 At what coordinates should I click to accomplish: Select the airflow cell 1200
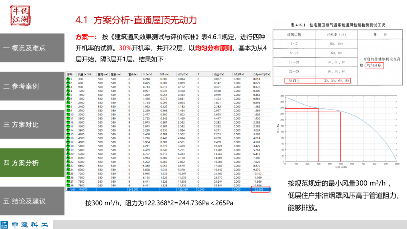click(81, 91)
